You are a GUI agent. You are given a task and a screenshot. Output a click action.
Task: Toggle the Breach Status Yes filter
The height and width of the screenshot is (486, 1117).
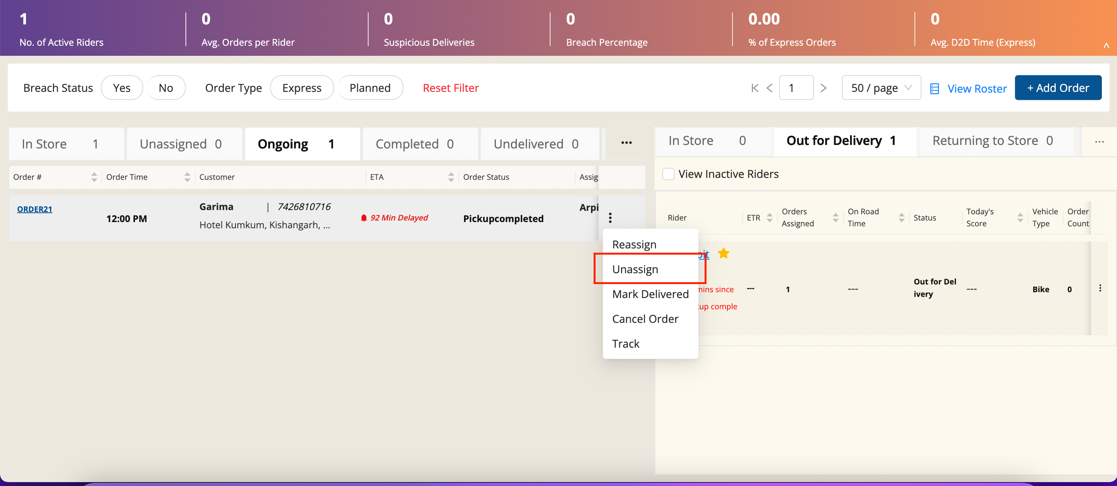(121, 88)
